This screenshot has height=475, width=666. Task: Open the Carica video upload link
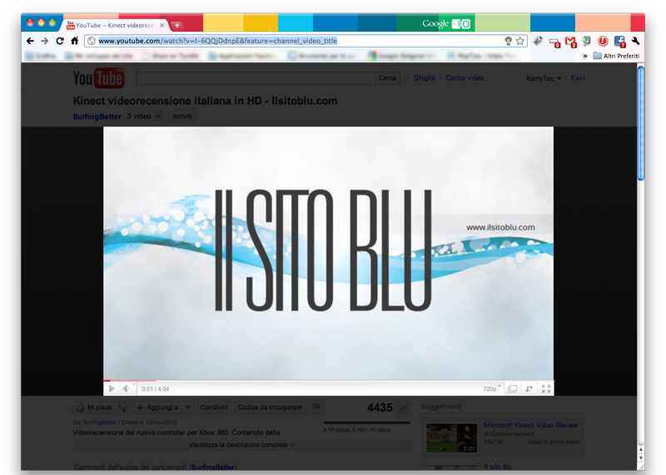pyautogui.click(x=465, y=77)
